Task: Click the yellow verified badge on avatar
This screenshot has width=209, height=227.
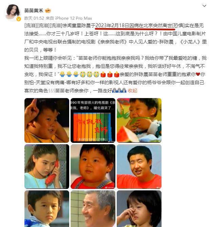Action: coord(19,19)
